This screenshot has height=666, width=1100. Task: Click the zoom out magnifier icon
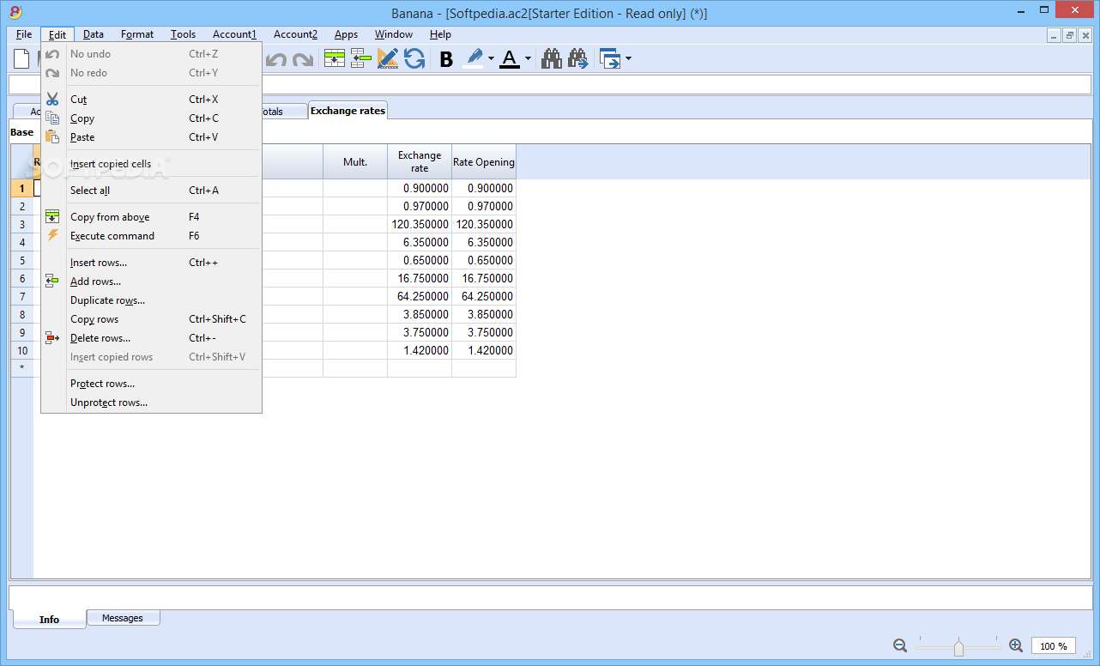coord(900,645)
